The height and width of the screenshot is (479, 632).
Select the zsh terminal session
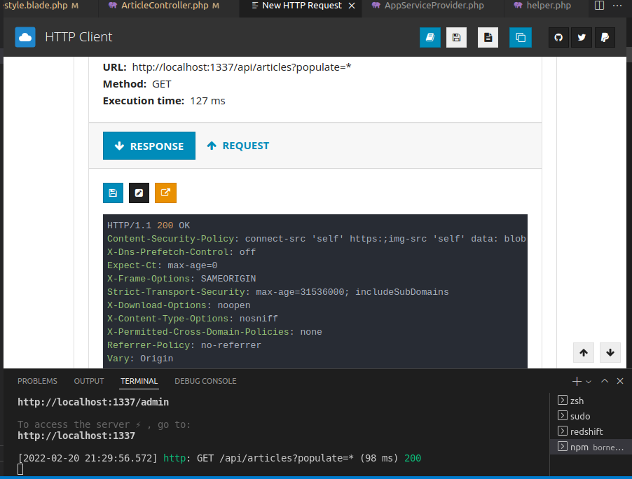tap(591, 401)
